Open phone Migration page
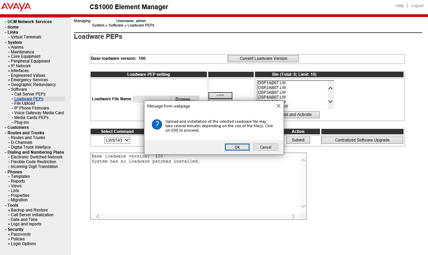The image size is (428, 255). [x=19, y=200]
